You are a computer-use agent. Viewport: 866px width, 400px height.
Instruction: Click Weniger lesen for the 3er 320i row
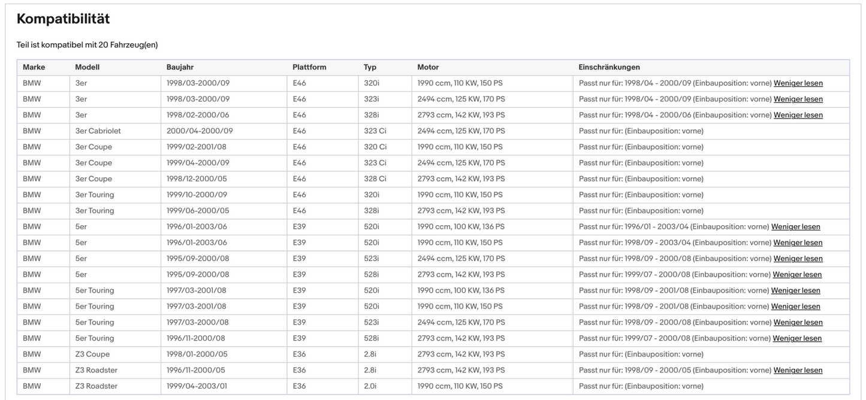pos(798,83)
